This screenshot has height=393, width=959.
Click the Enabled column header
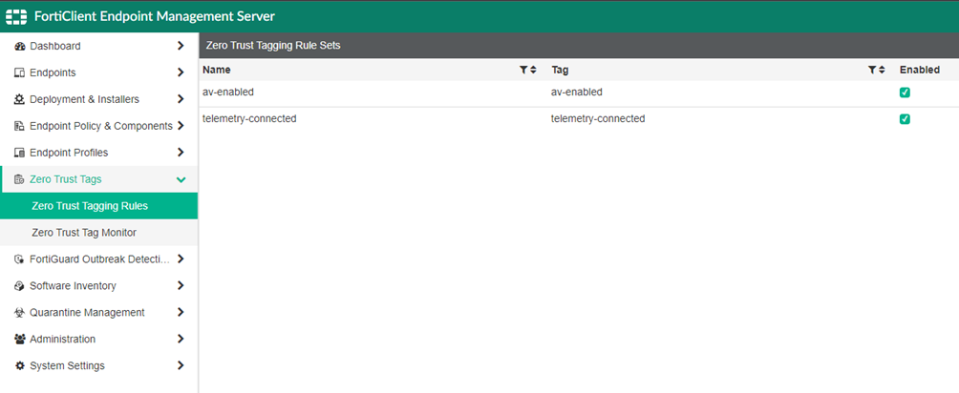coord(919,70)
